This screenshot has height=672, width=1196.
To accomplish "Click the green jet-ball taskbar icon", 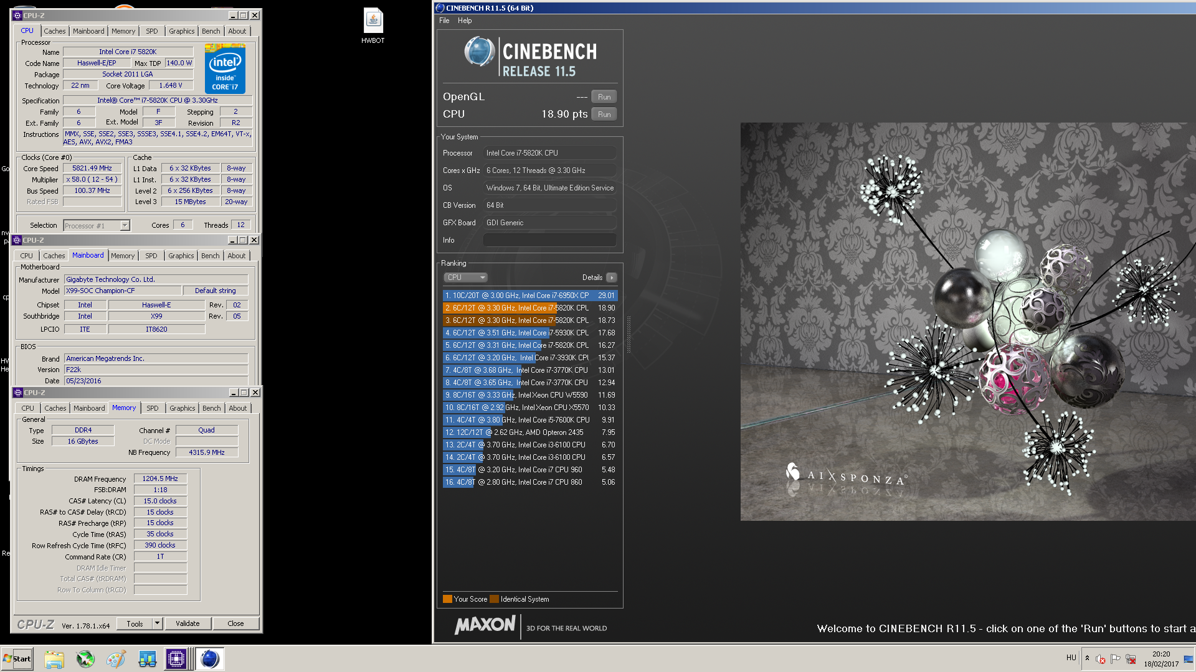I will click(x=85, y=659).
